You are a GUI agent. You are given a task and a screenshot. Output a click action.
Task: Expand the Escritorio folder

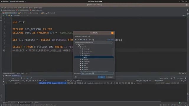81,53
